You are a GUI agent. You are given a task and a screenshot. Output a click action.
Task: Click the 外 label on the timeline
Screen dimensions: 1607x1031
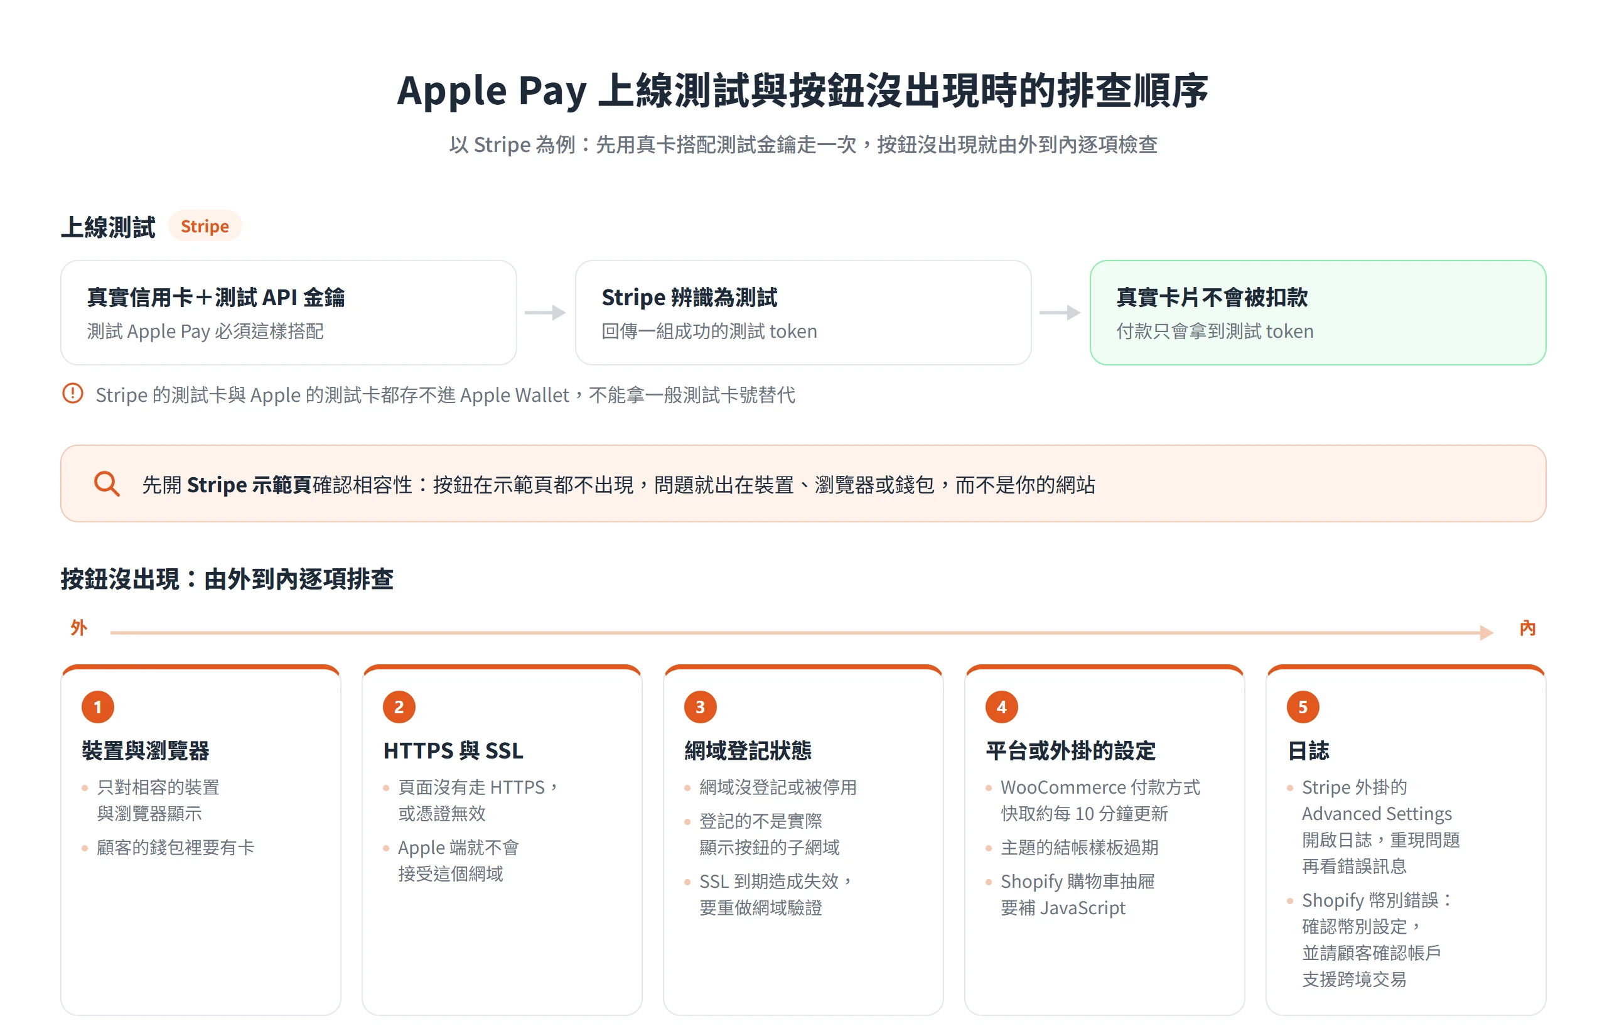coord(78,628)
